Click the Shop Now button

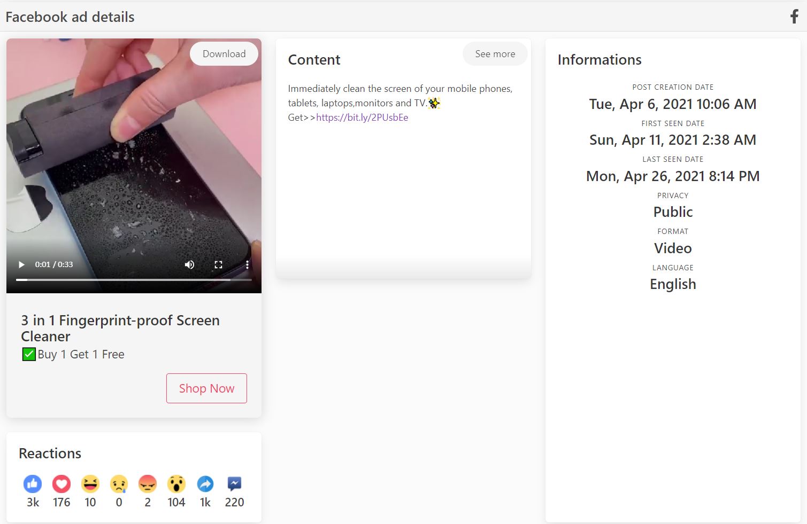pyautogui.click(x=206, y=388)
